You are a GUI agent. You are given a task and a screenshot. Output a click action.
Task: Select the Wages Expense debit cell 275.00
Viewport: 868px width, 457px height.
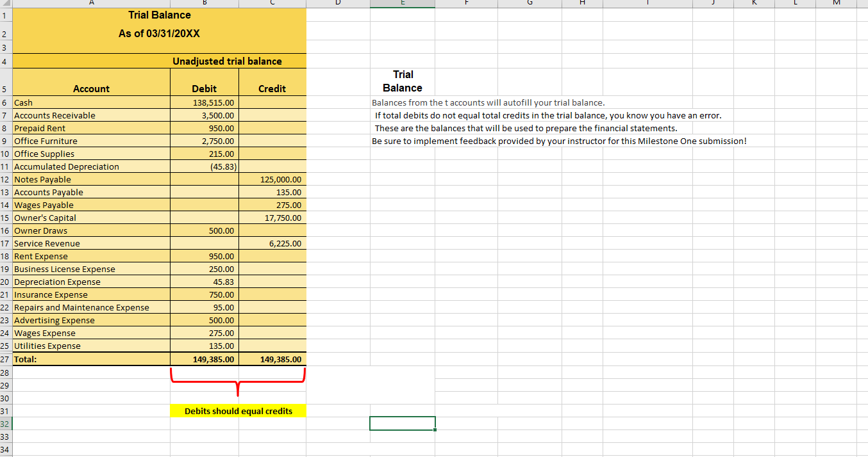click(x=204, y=333)
